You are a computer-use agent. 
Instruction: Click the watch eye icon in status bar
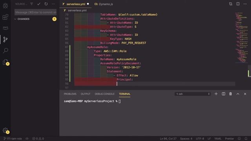(x=27, y=139)
